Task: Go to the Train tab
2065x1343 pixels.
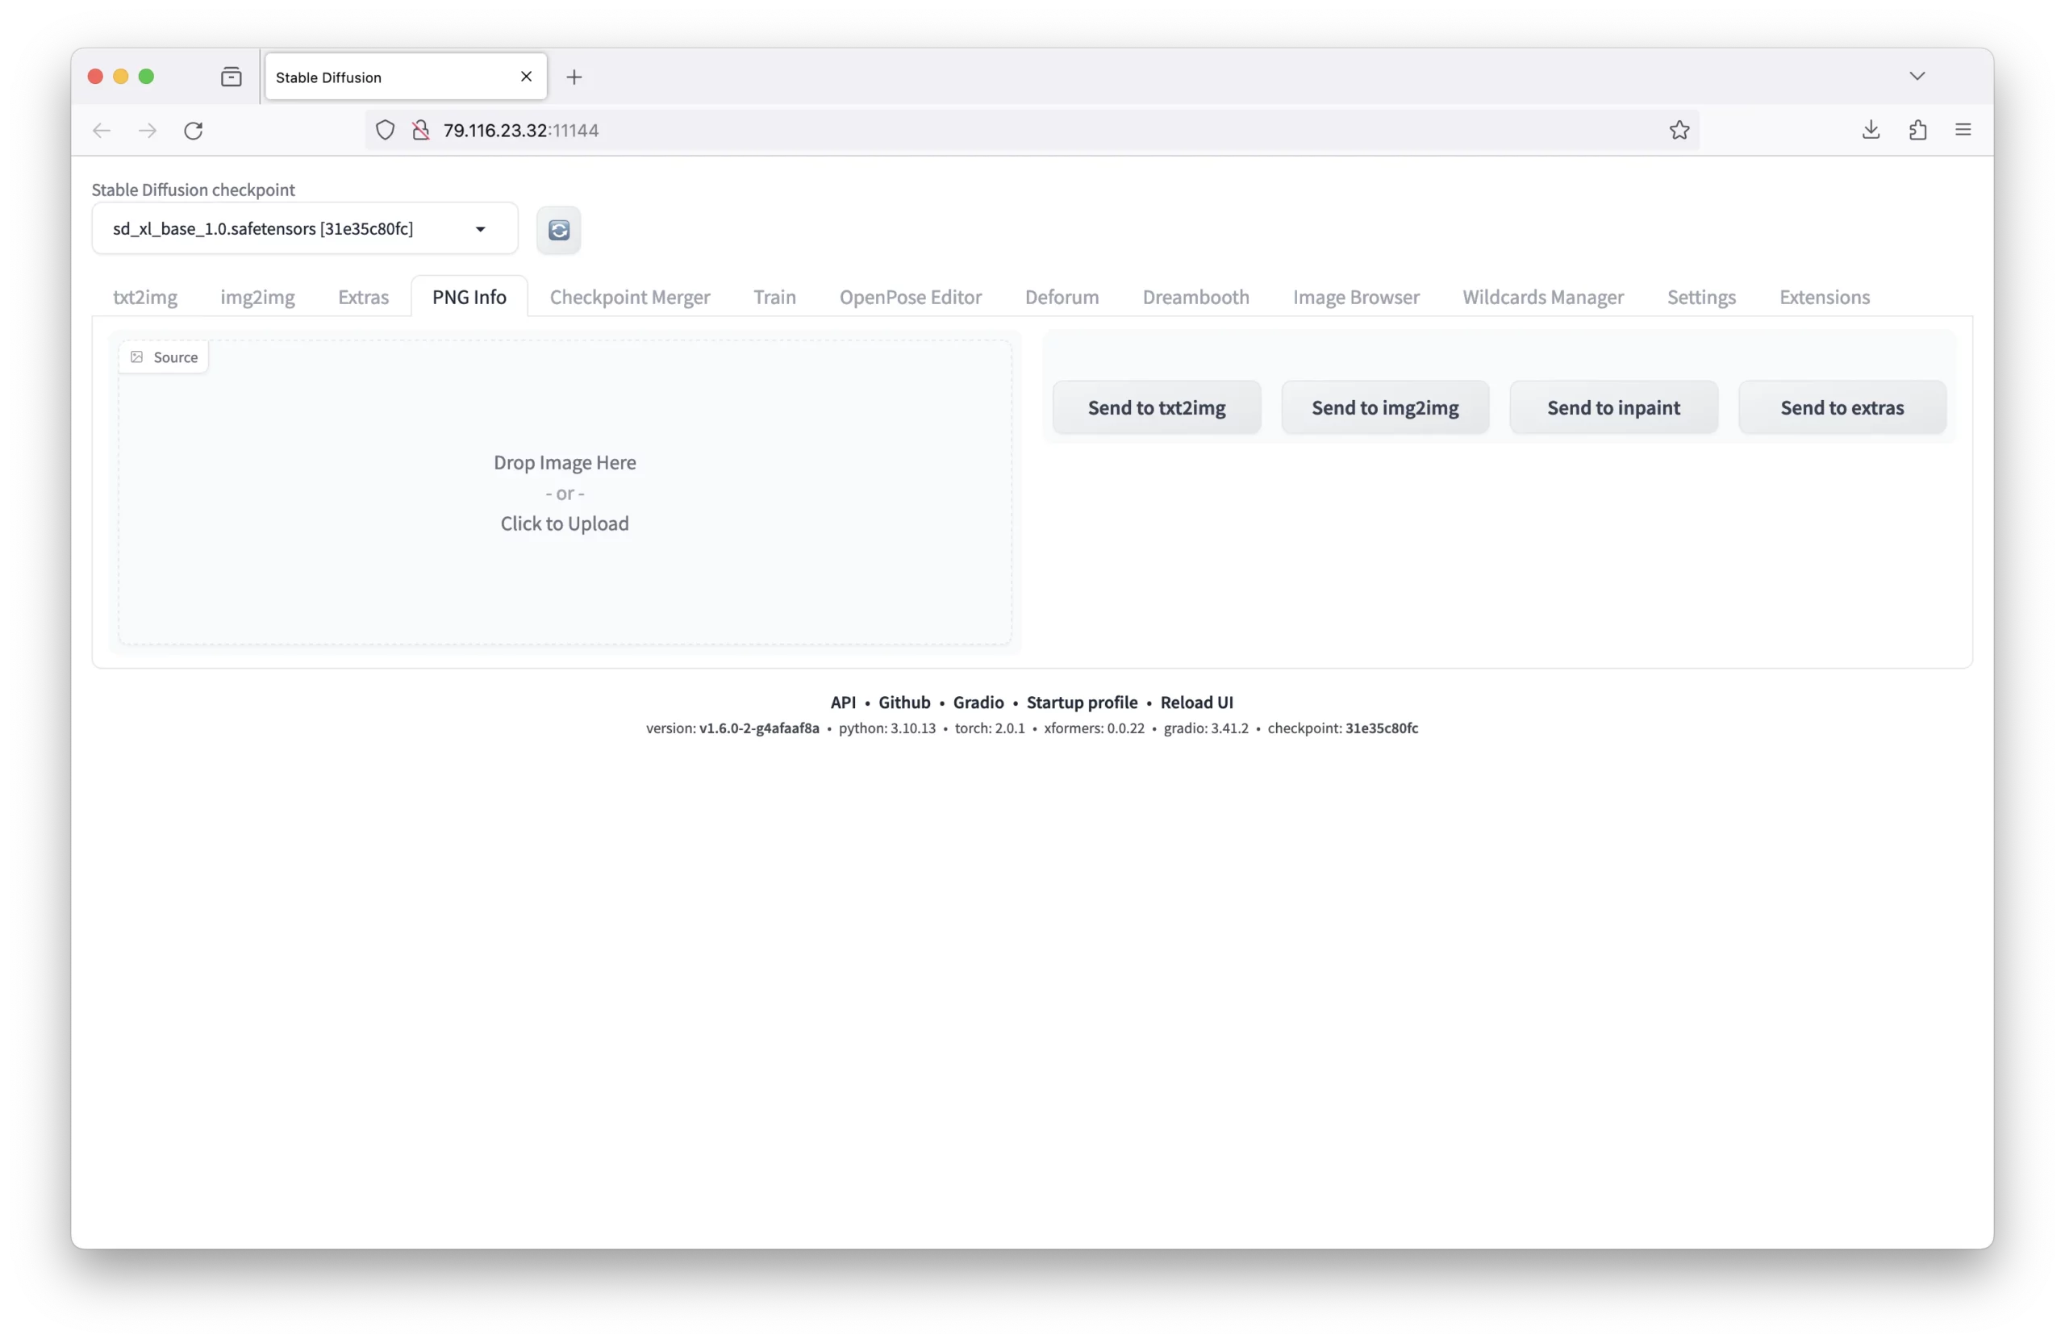Action: 775,297
